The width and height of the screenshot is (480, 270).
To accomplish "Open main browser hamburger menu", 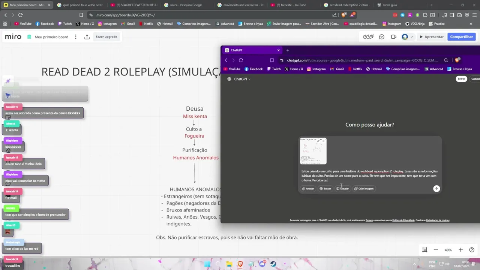I will tap(474, 15).
